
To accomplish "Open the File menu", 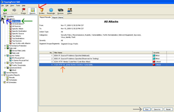I will pos(2,6).
